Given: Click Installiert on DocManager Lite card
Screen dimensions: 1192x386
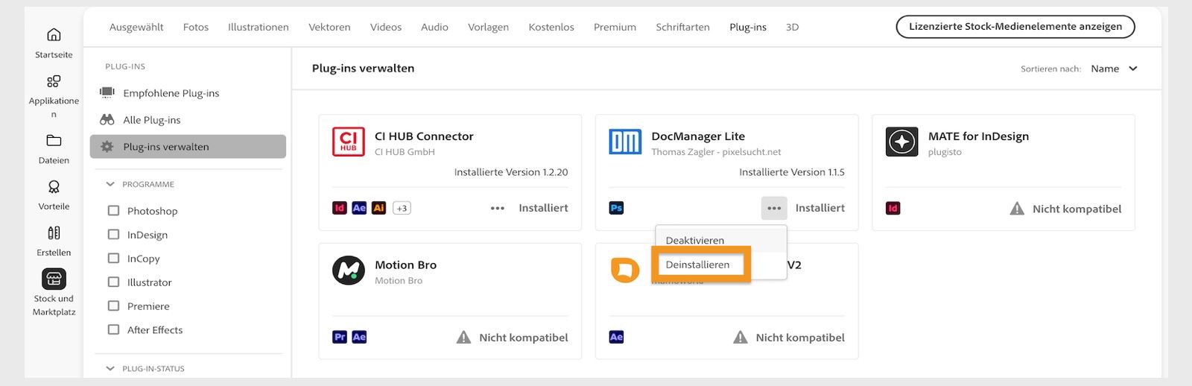Looking at the screenshot, I should click(x=819, y=208).
